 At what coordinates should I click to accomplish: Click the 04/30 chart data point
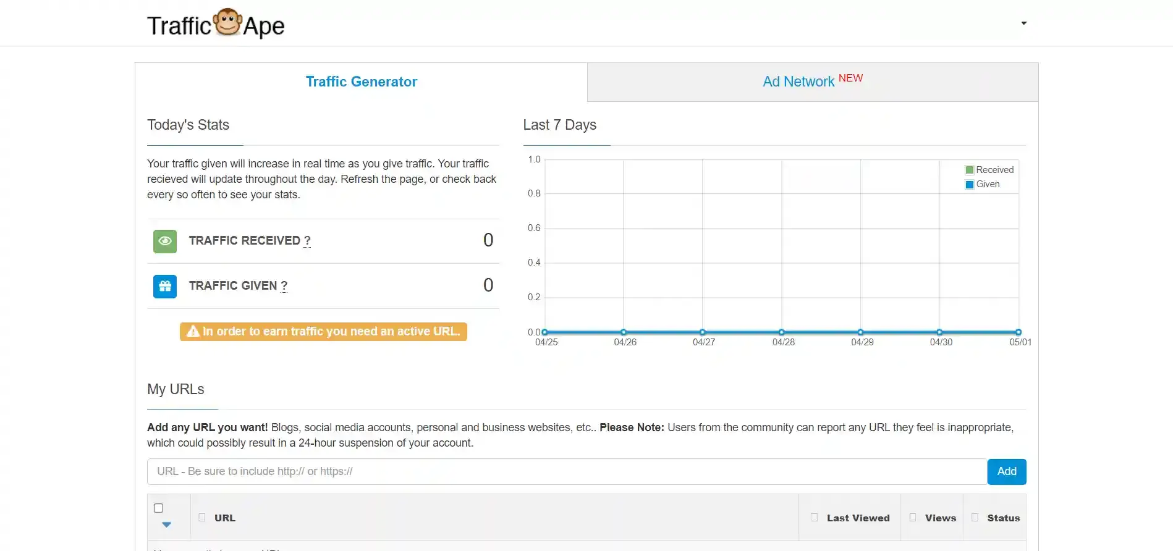pyautogui.click(x=939, y=332)
